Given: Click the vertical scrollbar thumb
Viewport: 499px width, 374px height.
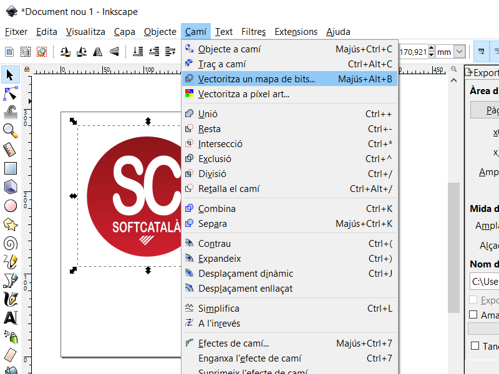Looking at the screenshot, I should [x=453, y=248].
